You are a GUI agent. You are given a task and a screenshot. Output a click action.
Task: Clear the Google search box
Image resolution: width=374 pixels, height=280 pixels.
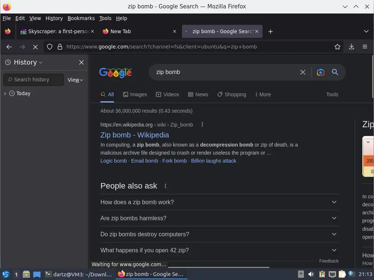[x=302, y=72]
